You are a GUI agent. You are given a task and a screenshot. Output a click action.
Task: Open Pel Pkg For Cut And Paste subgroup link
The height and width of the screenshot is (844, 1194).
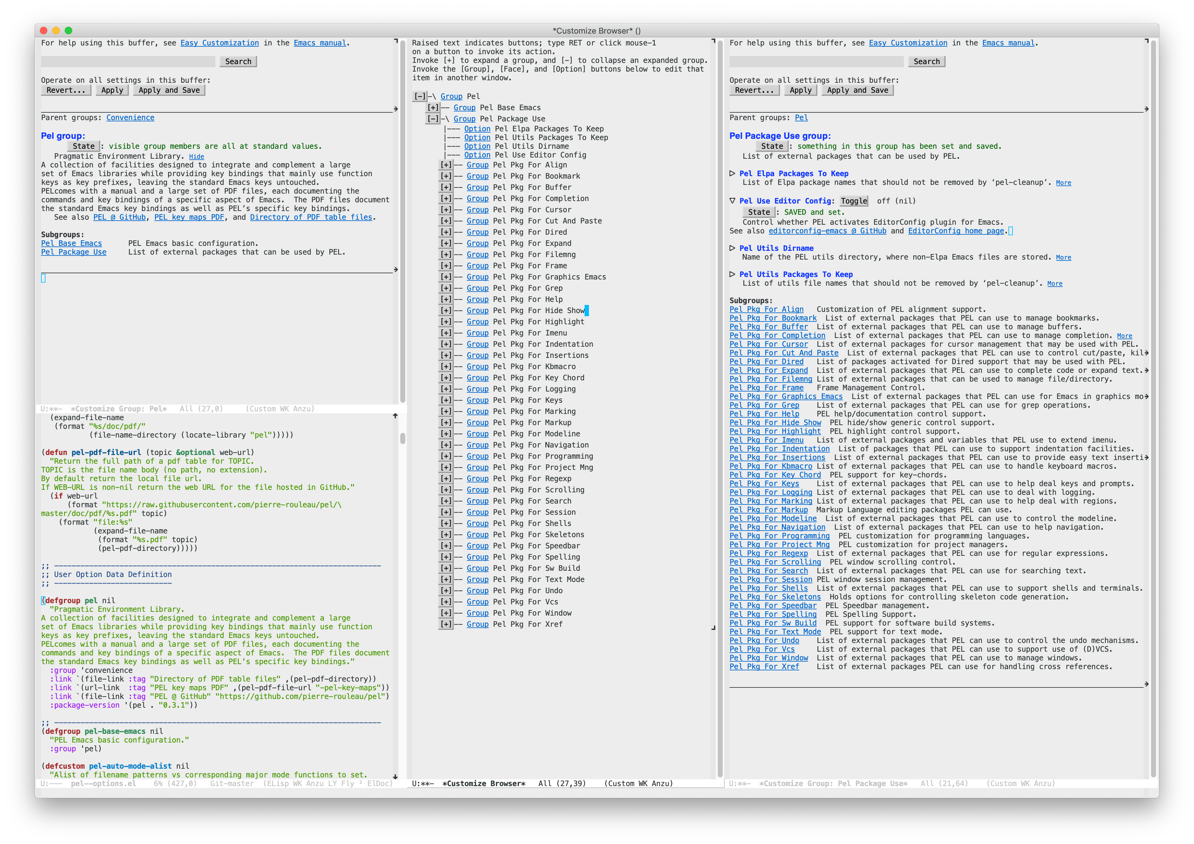pos(784,353)
